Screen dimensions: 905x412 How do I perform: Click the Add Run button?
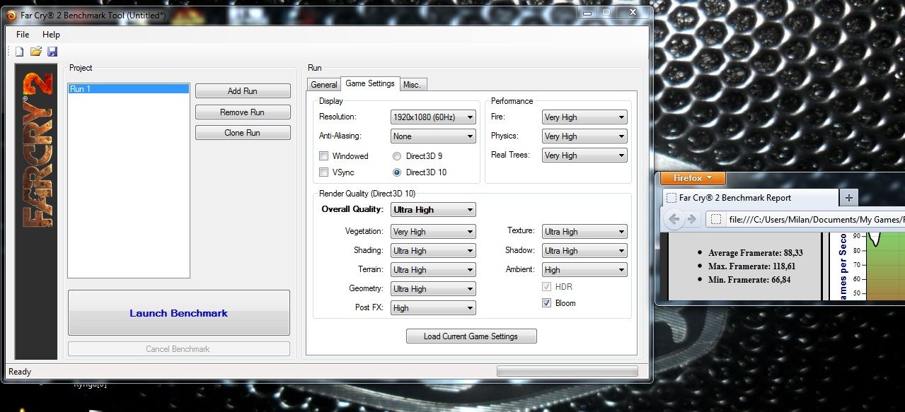point(243,91)
